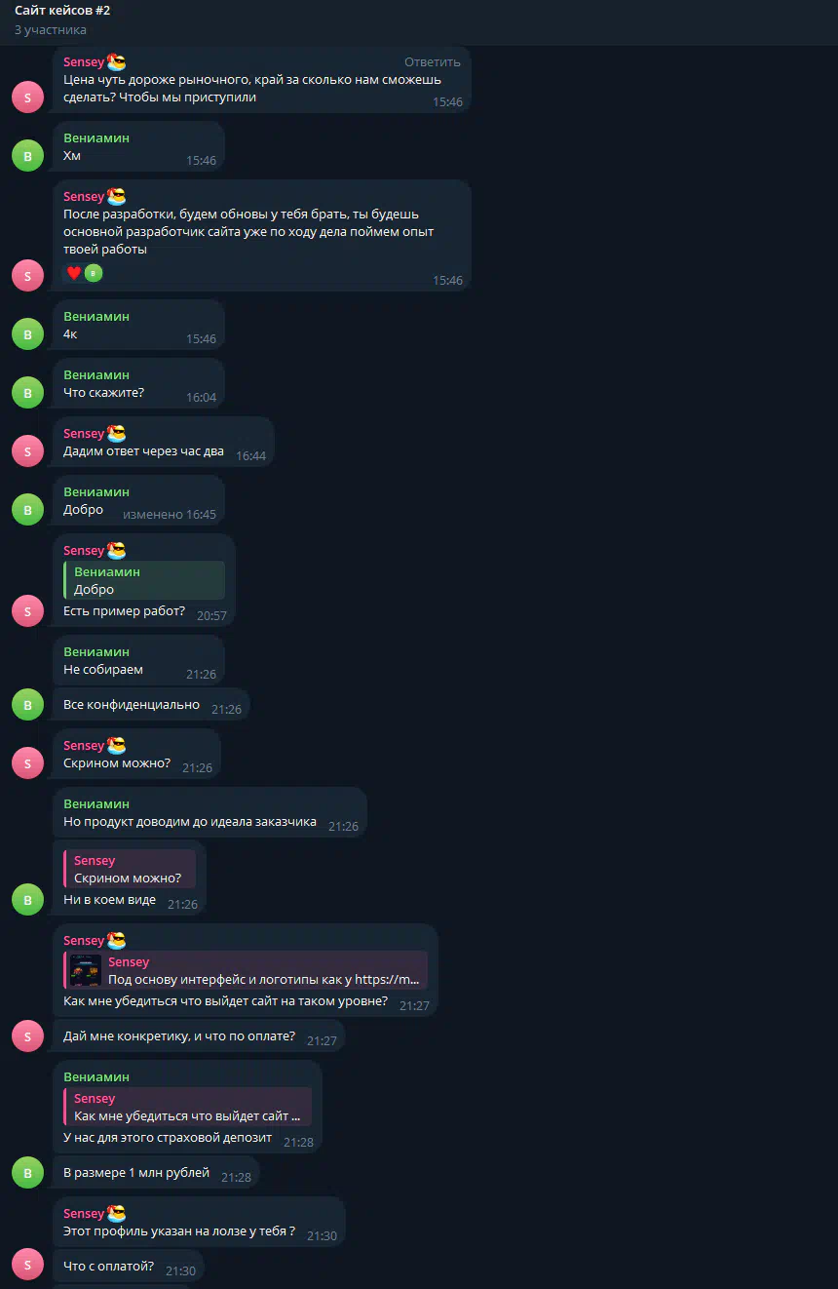Click Вениамин's avatar beside the "4к" message
Image resolution: width=838 pixels, height=1289 pixels.
point(27,334)
